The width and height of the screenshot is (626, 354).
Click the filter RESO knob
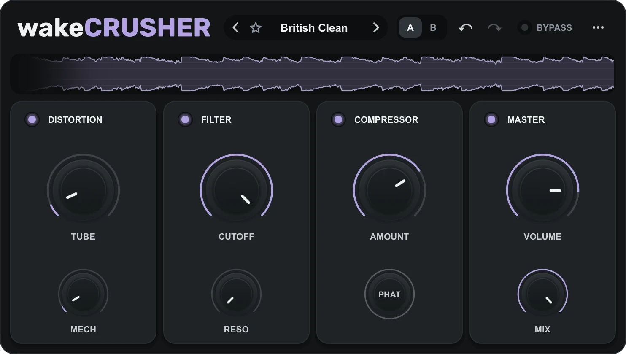(236, 295)
